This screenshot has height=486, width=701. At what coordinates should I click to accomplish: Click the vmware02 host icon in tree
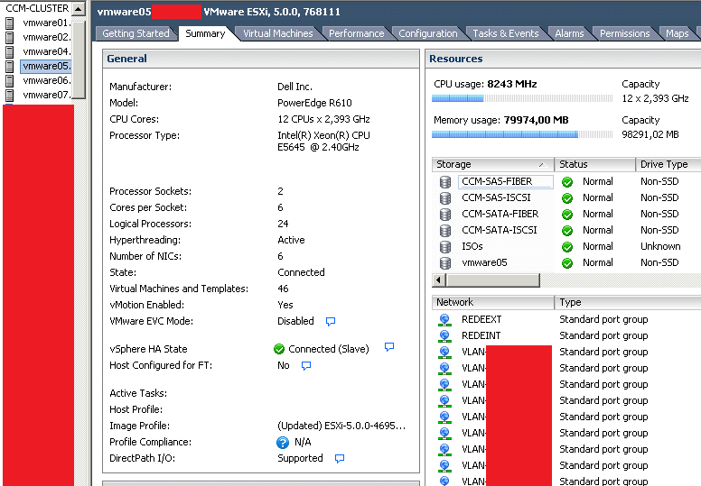pos(9,38)
